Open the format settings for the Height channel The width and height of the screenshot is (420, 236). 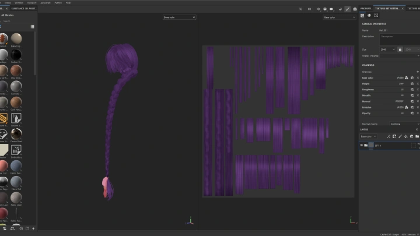(412, 84)
